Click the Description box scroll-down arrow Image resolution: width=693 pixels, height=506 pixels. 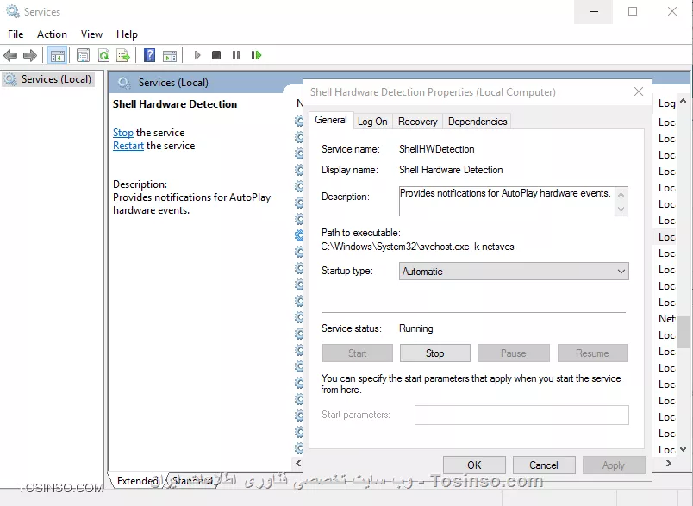pos(621,209)
